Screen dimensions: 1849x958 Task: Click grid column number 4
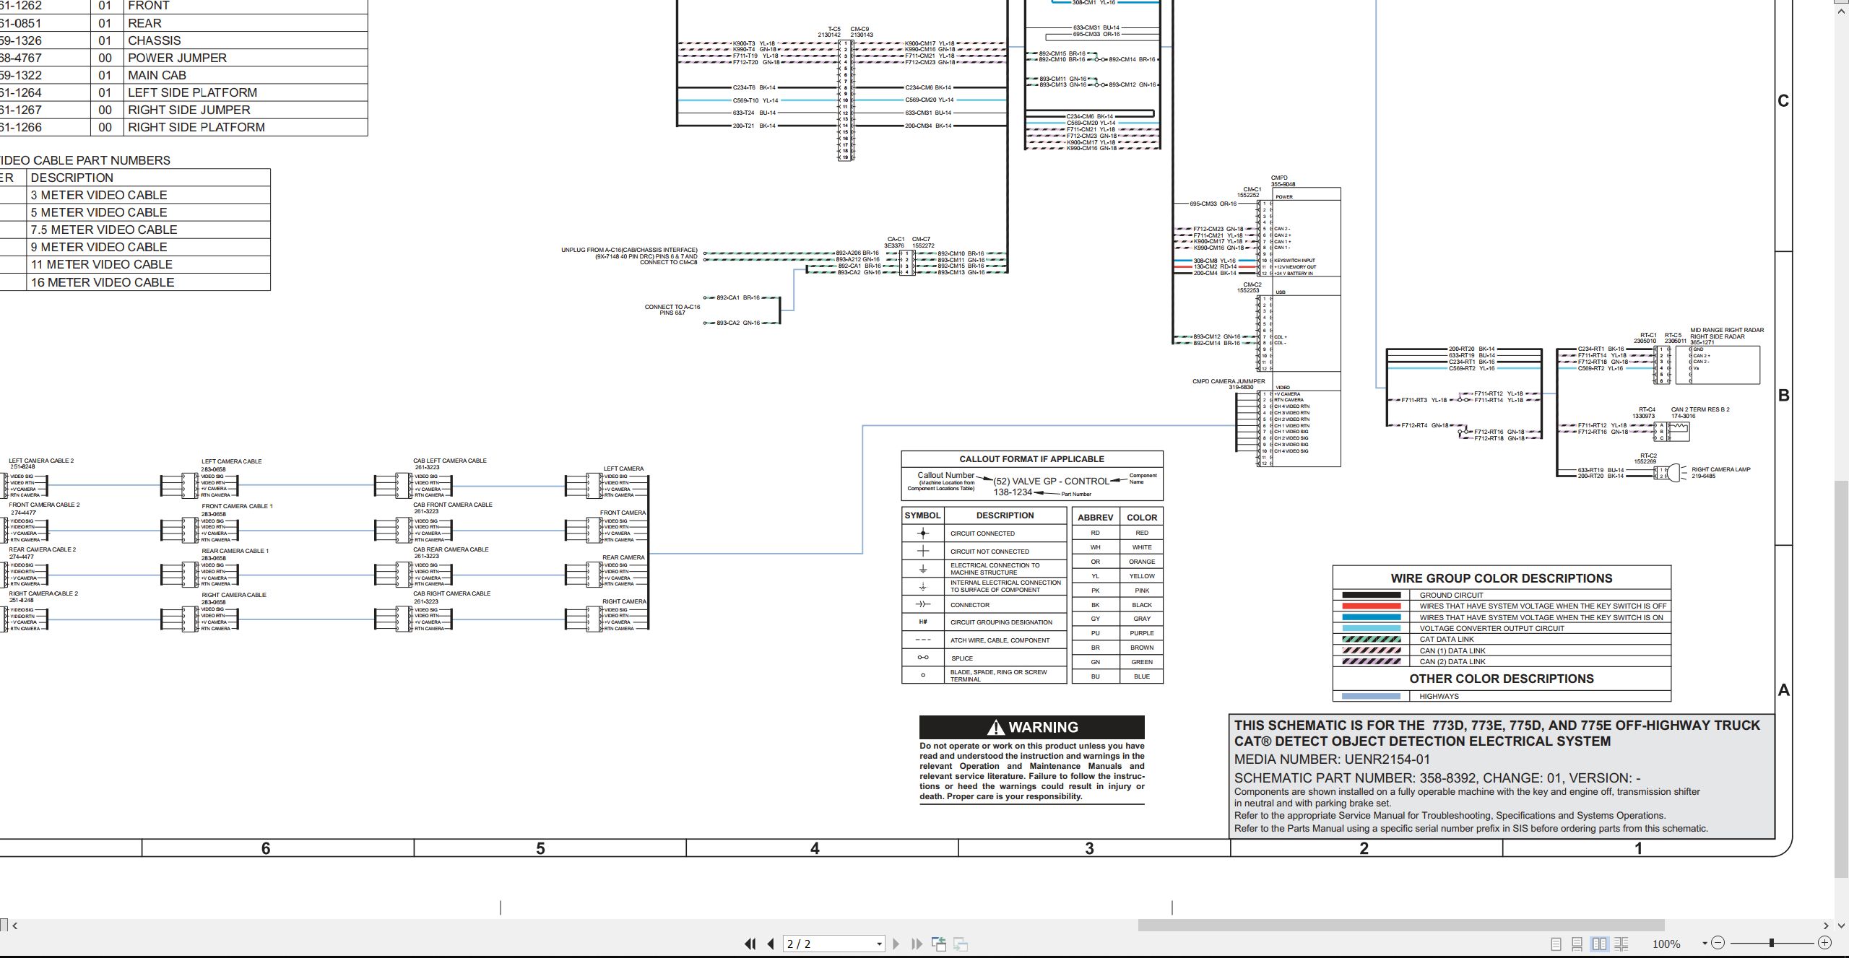pos(815,849)
